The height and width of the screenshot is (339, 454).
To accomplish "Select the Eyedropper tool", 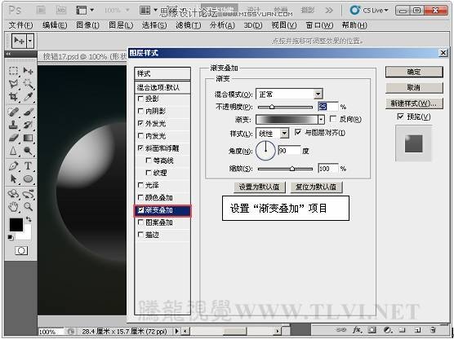I will [28, 97].
